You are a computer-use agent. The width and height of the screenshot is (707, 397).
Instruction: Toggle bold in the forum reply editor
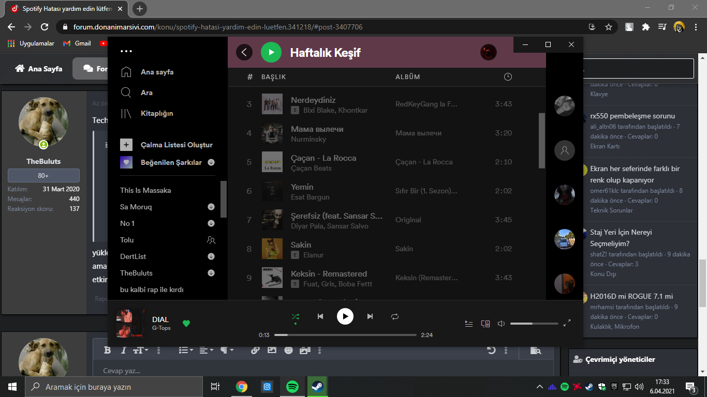click(x=108, y=350)
